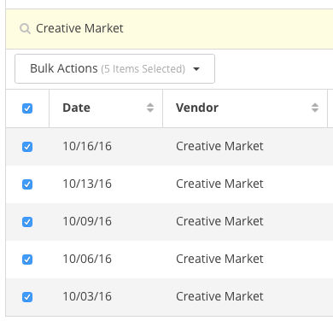Select Creative Market vendor in 10/06/16 row

219,259
